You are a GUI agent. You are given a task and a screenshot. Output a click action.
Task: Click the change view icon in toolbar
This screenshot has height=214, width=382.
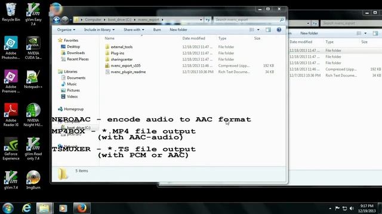252,30
